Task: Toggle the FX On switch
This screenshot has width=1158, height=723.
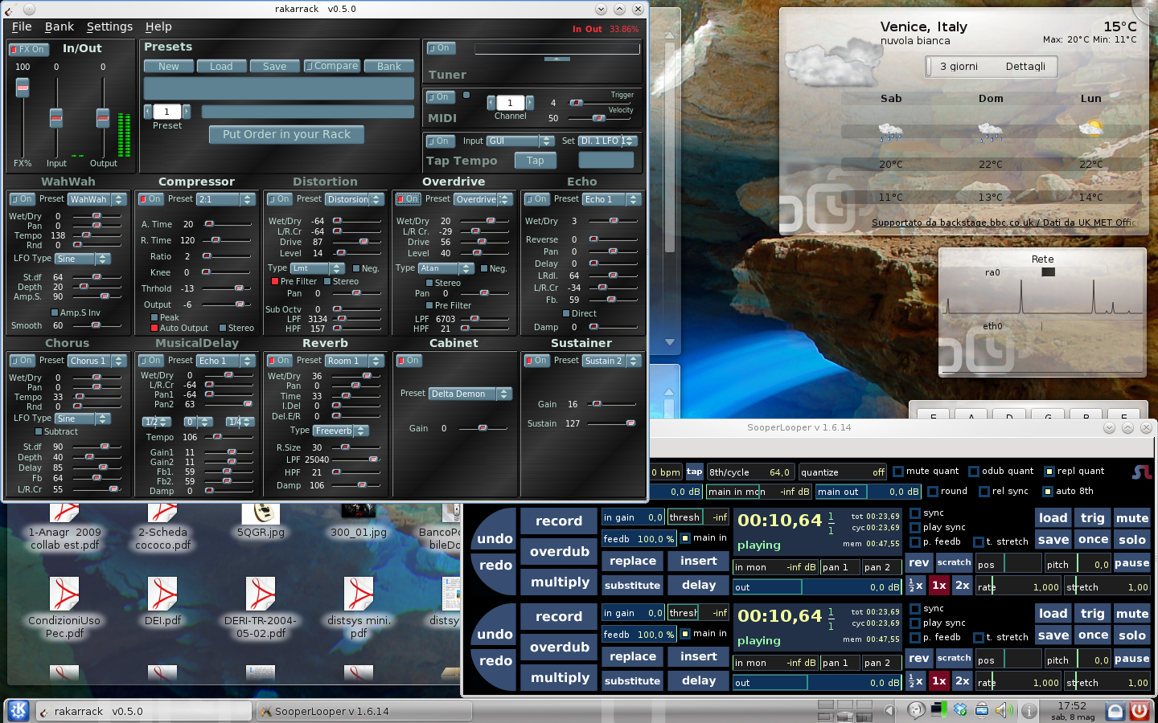Action: tap(27, 50)
